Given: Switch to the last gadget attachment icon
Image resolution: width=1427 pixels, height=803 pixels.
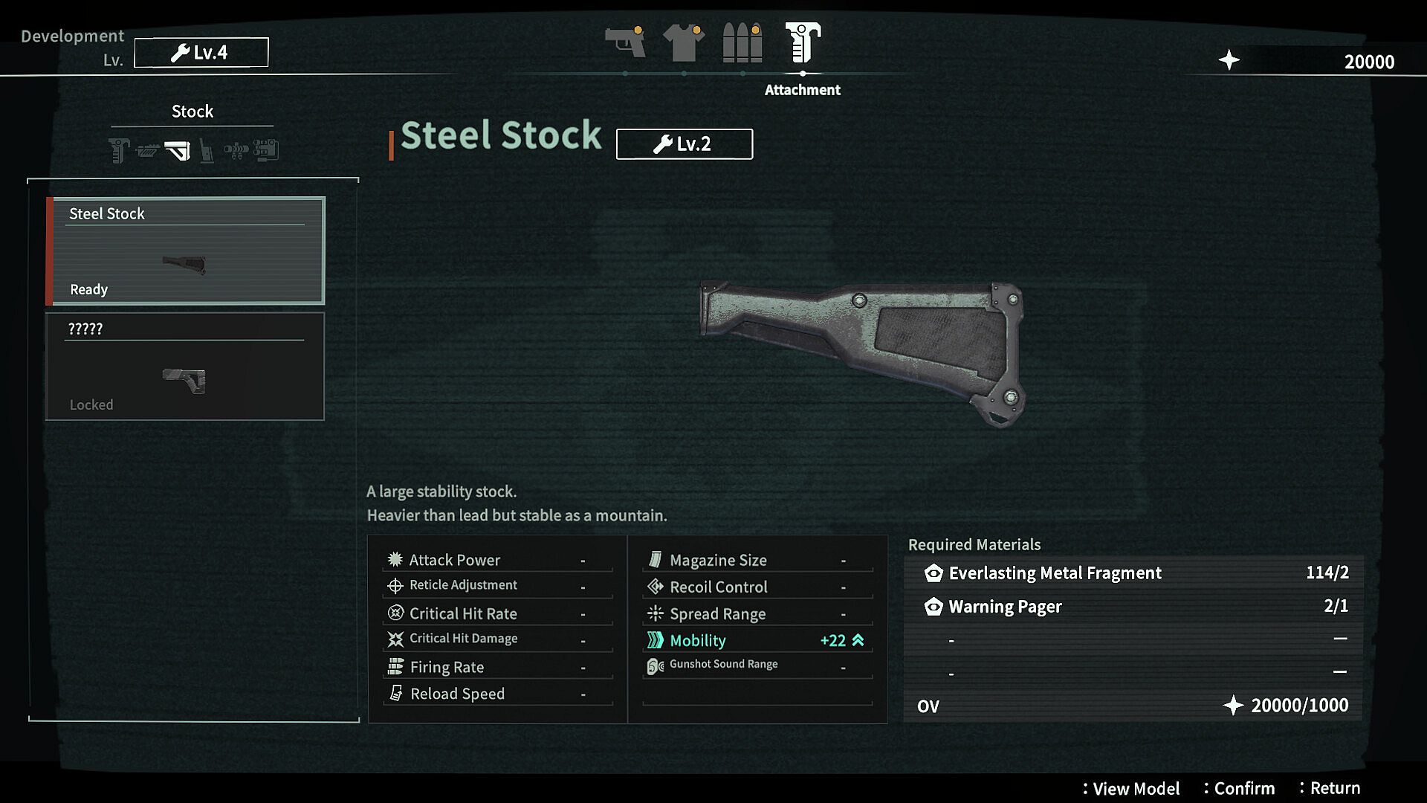Looking at the screenshot, I should (x=265, y=150).
